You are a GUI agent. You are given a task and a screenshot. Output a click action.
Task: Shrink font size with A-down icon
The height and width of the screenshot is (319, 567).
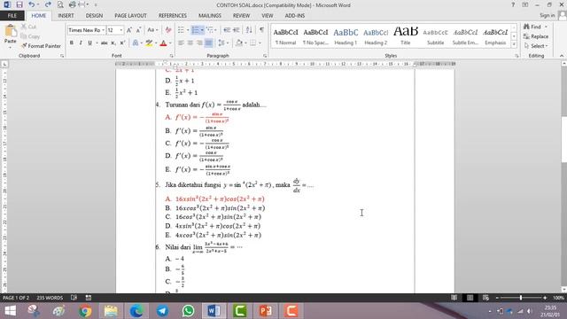138,30
